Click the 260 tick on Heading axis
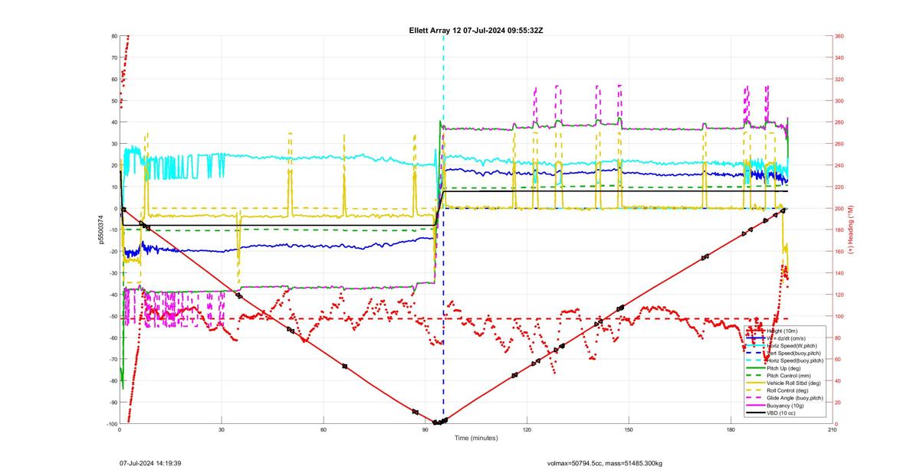Viewport: 920px width, 476px height. click(x=839, y=144)
